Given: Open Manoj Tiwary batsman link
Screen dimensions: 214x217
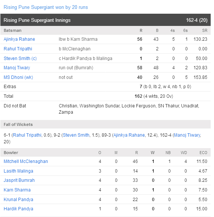Looking at the screenshot, I should (x=17, y=68).
